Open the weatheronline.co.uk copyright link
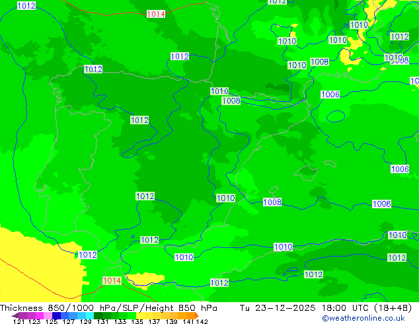Screen dimensions: 419x324 [x=363, y=318]
